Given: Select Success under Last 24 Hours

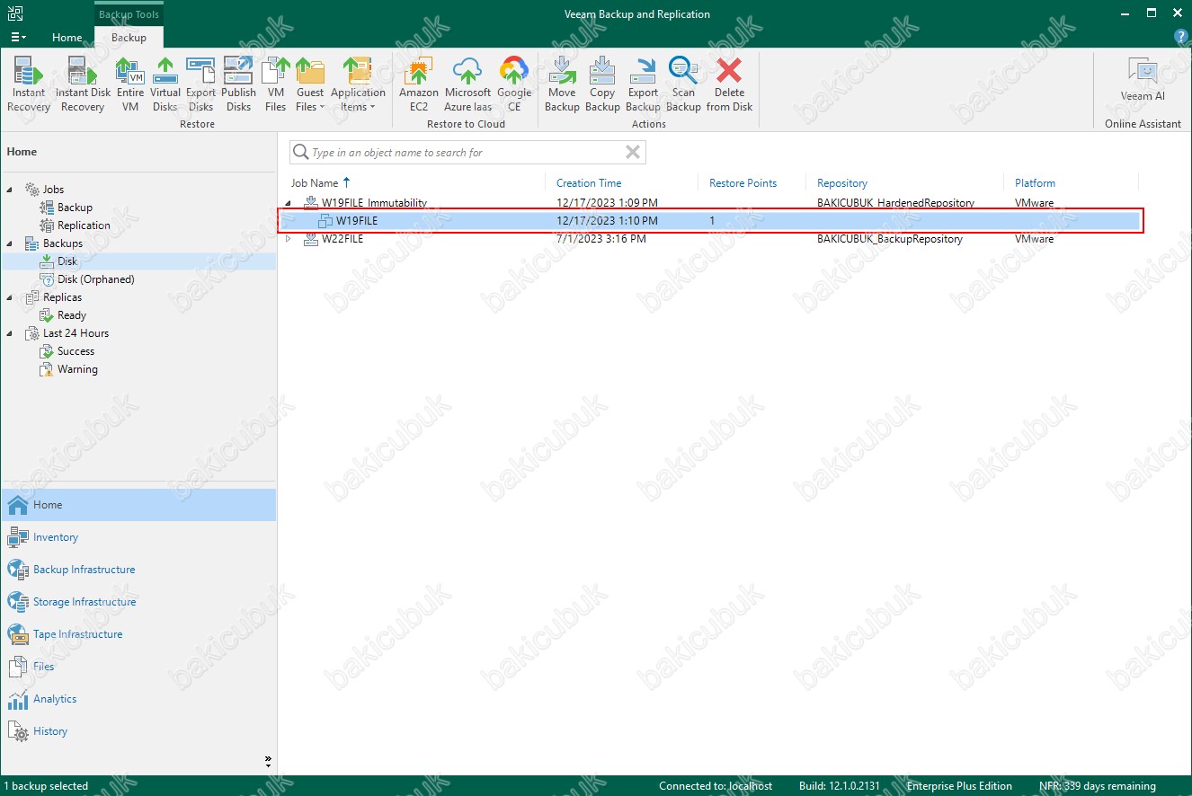Looking at the screenshot, I should [x=76, y=351].
